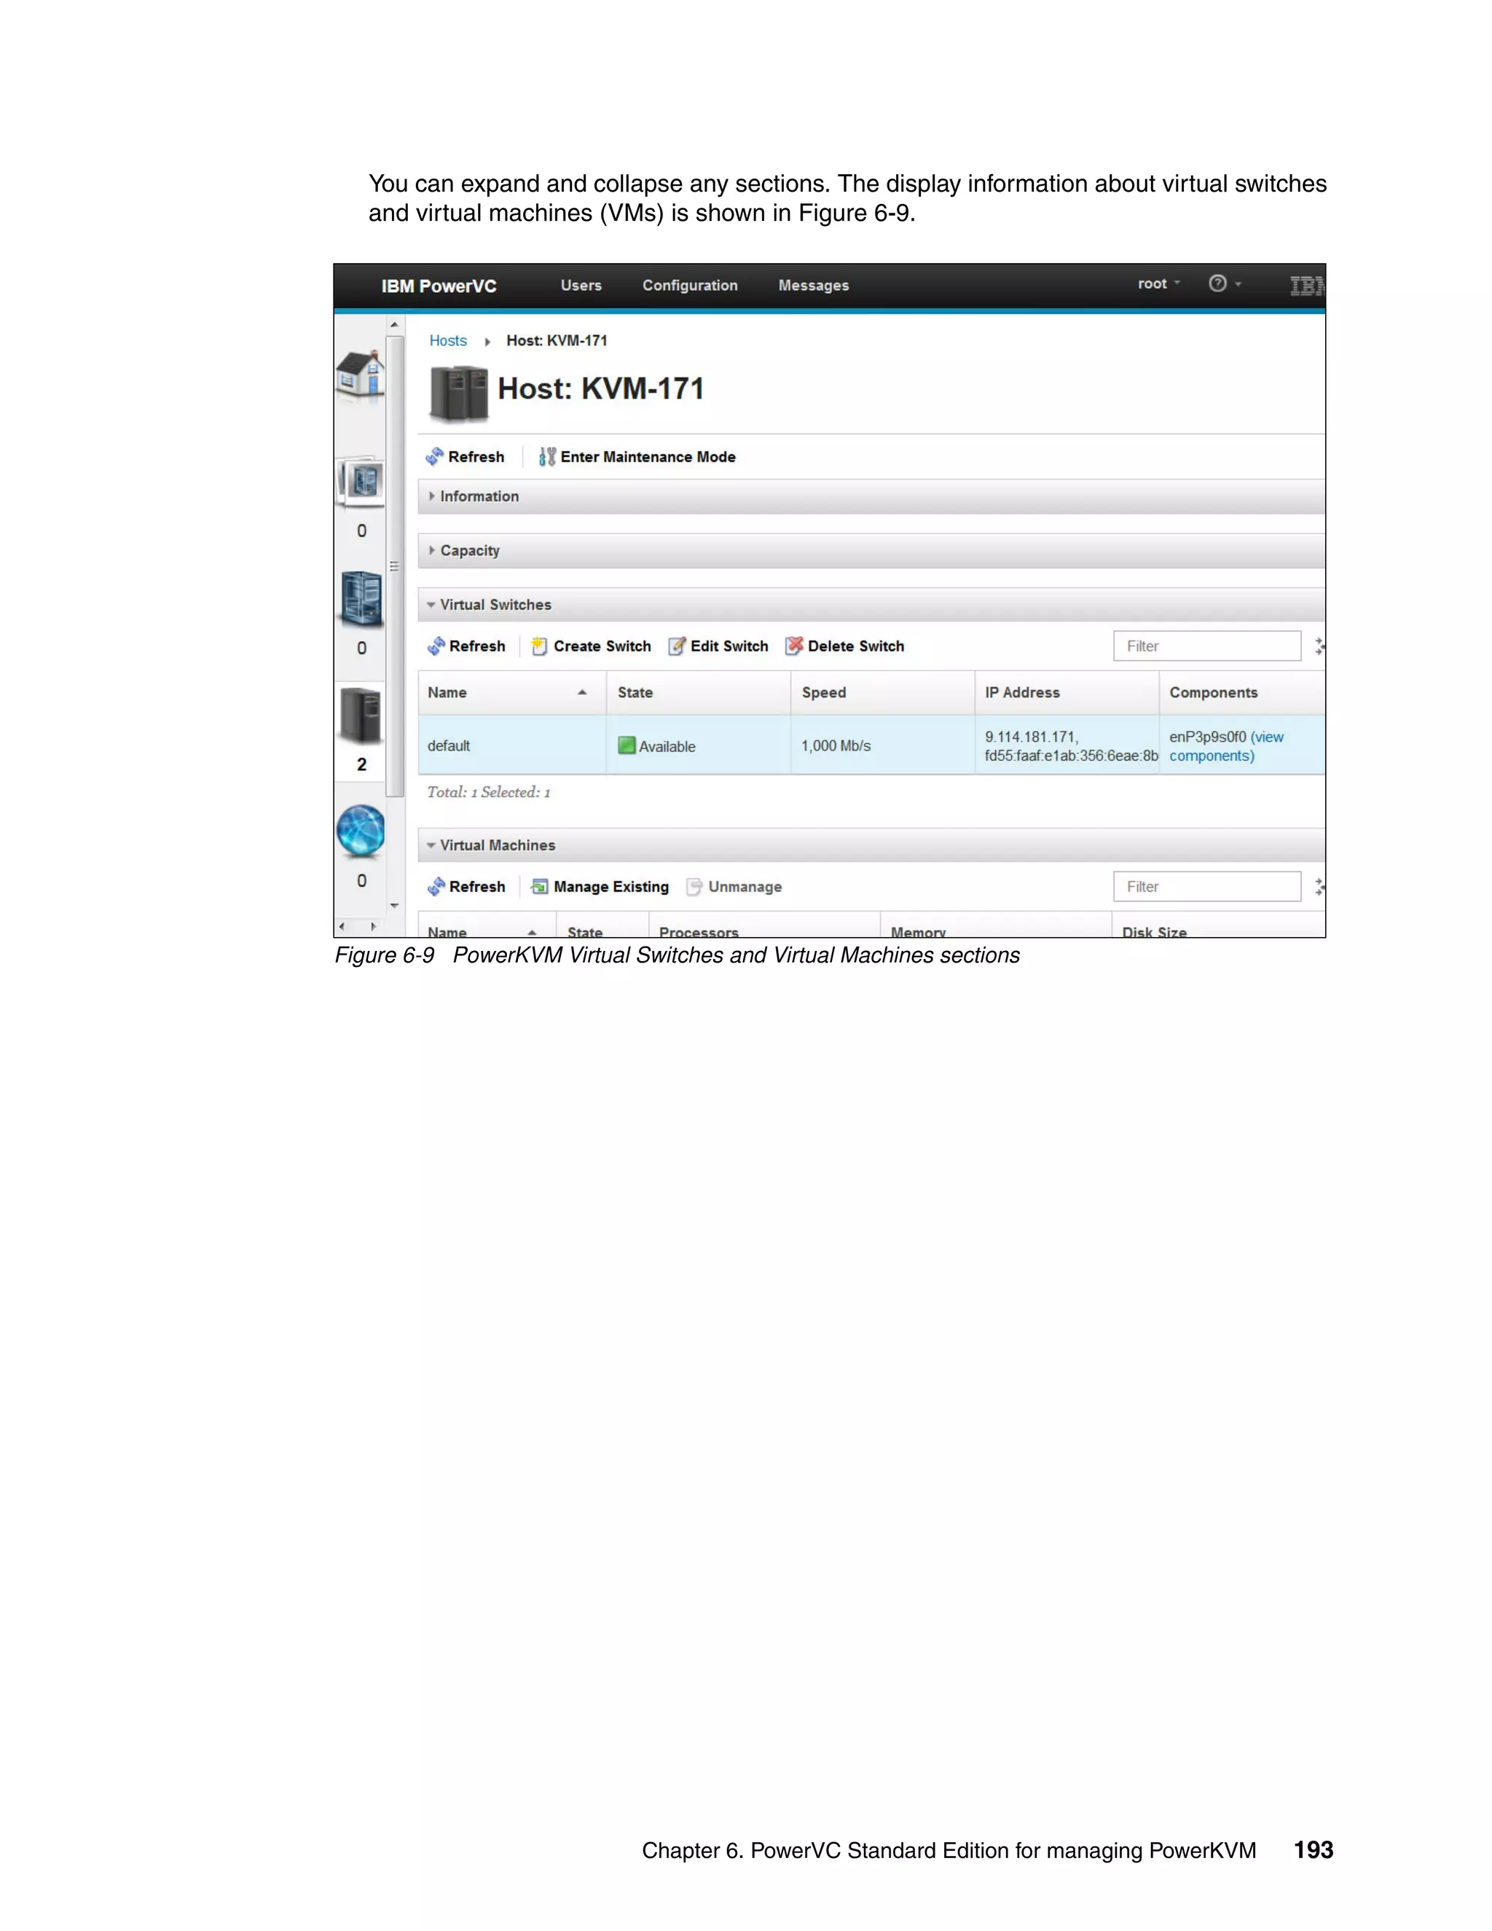
Task: Refresh the host page from the top toolbar
Action: [x=465, y=457]
